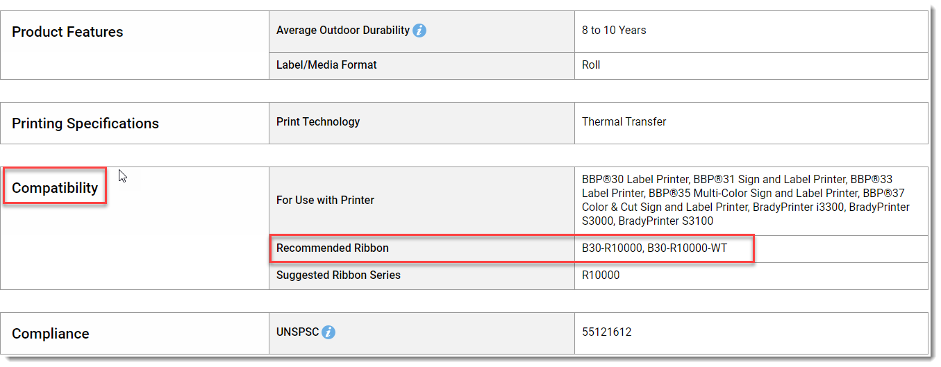Click the info icon next to UNSPSC
941x367 pixels.
tap(328, 332)
